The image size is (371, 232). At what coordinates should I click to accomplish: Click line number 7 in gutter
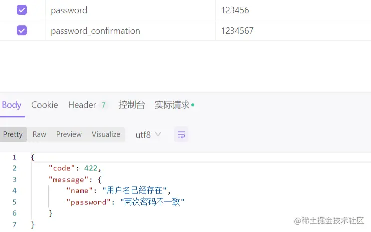click(14, 224)
